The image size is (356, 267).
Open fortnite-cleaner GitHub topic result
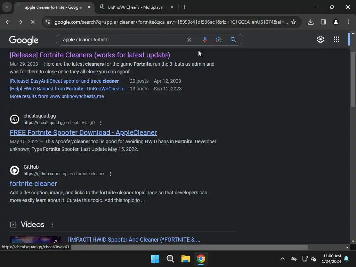pyautogui.click(x=33, y=184)
